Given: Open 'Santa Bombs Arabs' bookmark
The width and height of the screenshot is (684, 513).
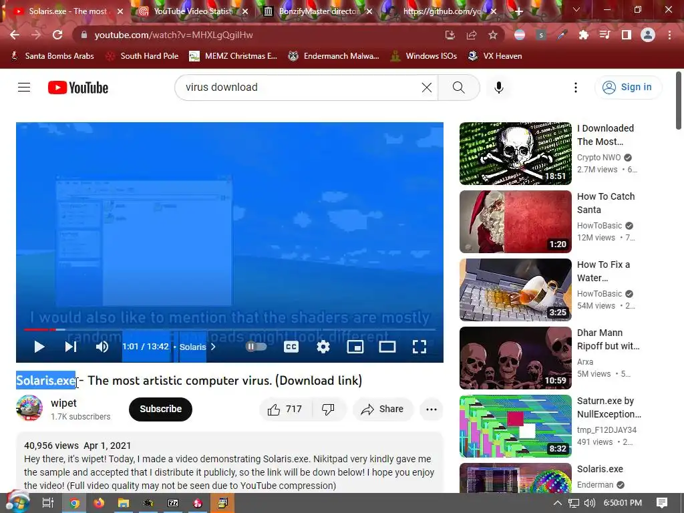Looking at the screenshot, I should pyautogui.click(x=53, y=56).
